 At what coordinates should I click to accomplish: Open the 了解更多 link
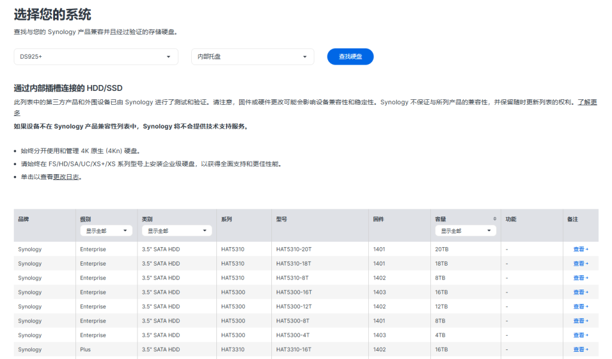coord(587,102)
